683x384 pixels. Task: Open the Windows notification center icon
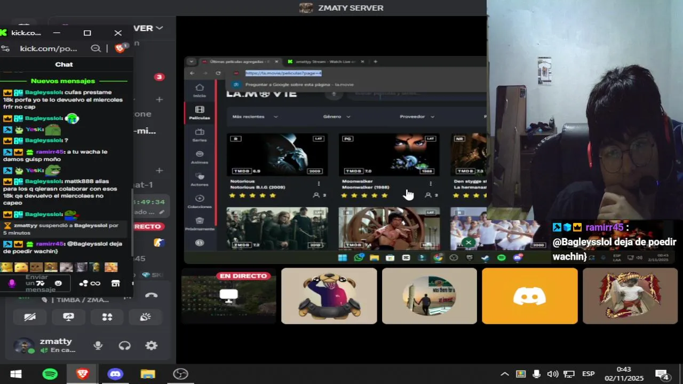662,374
